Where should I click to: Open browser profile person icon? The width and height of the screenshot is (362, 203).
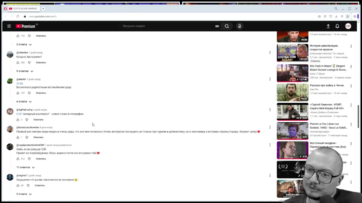[348, 16]
